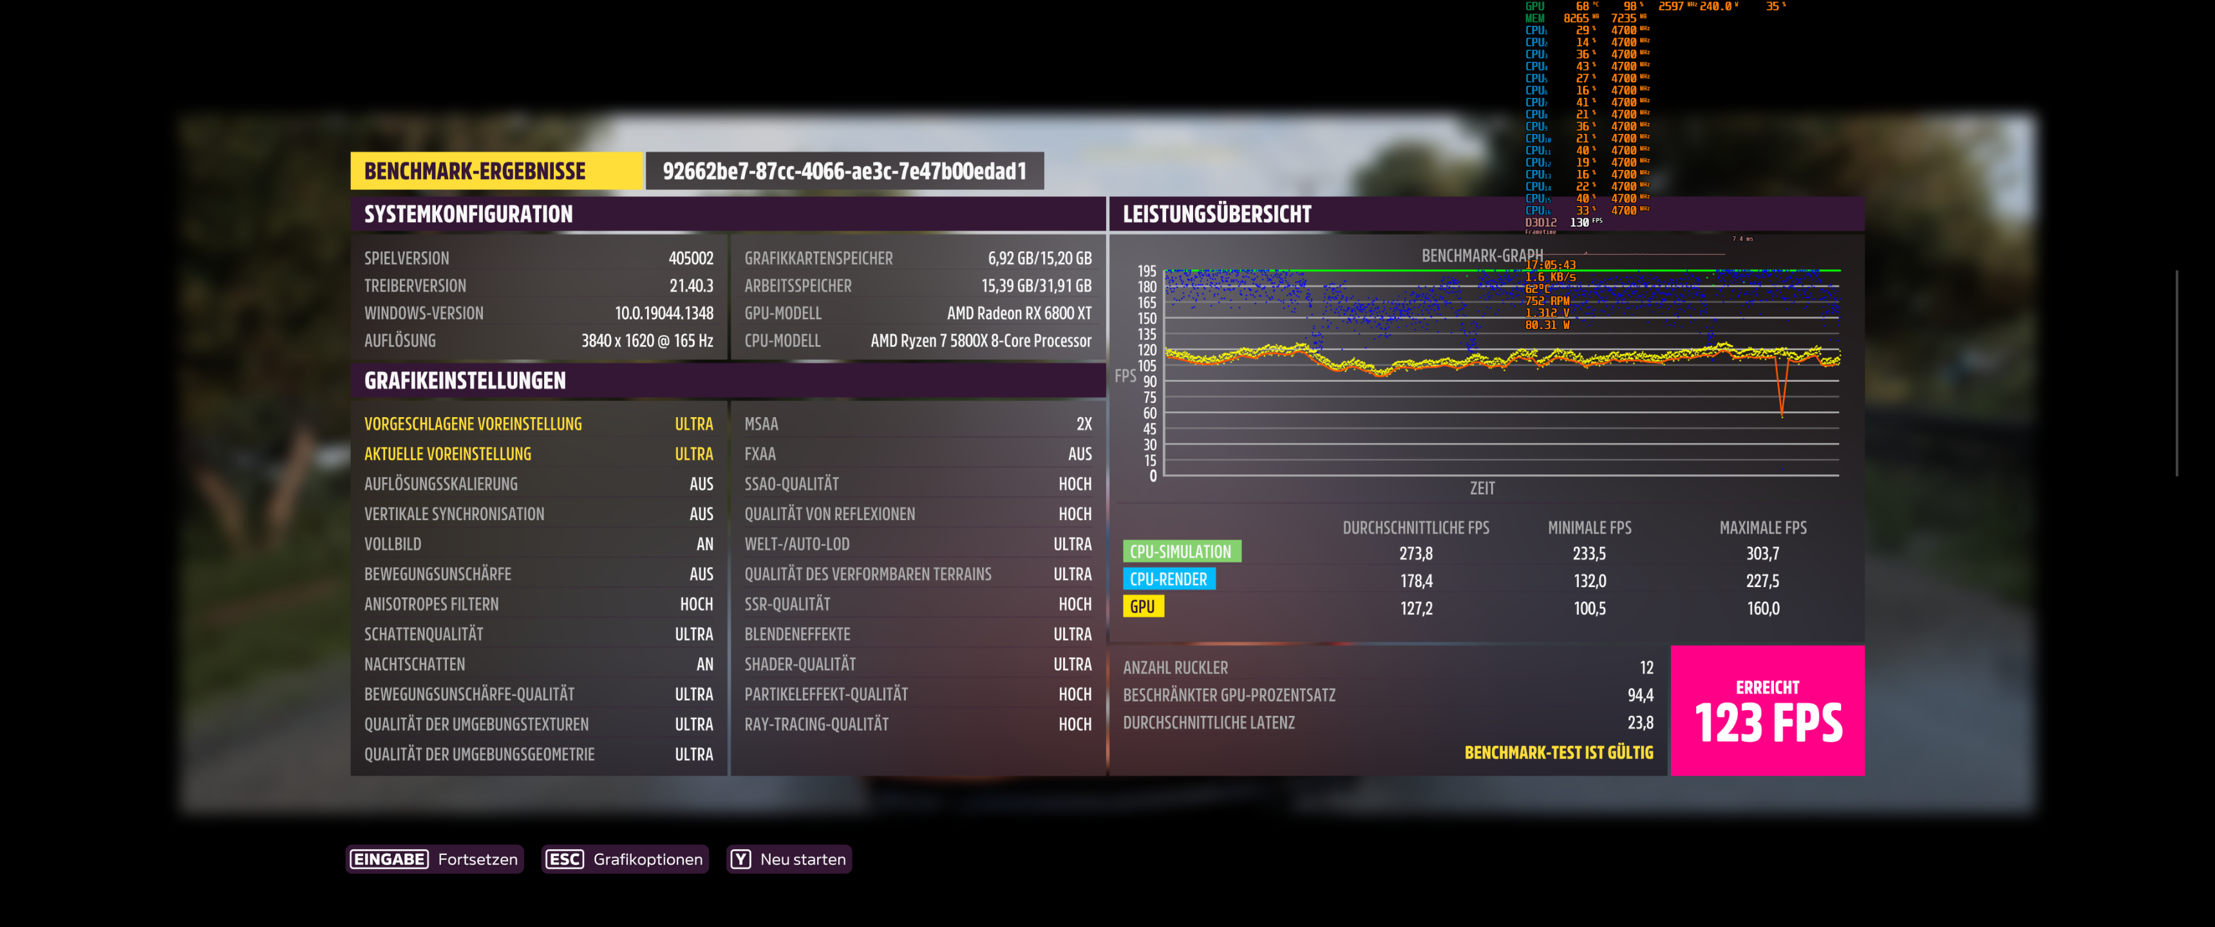Click the Vertikale Synchronisation AUS value
The height and width of the screenshot is (927, 2215).
coord(701,514)
